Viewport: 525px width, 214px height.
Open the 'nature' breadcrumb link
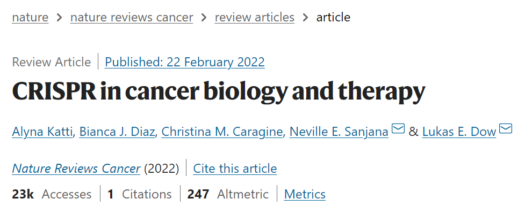pos(30,17)
